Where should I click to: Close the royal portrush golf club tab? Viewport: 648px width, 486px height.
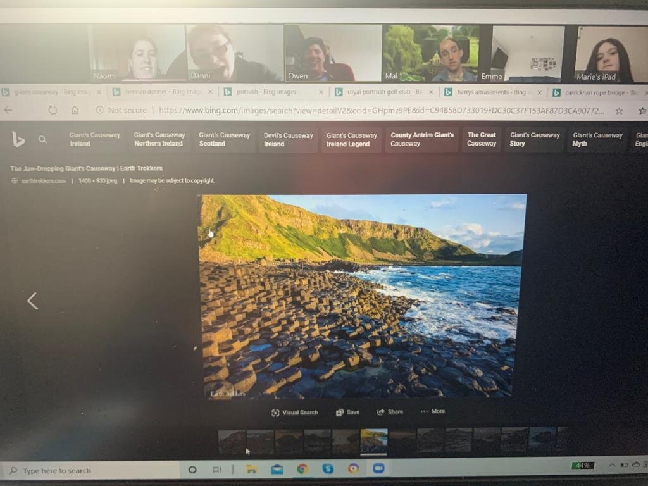[x=430, y=92]
